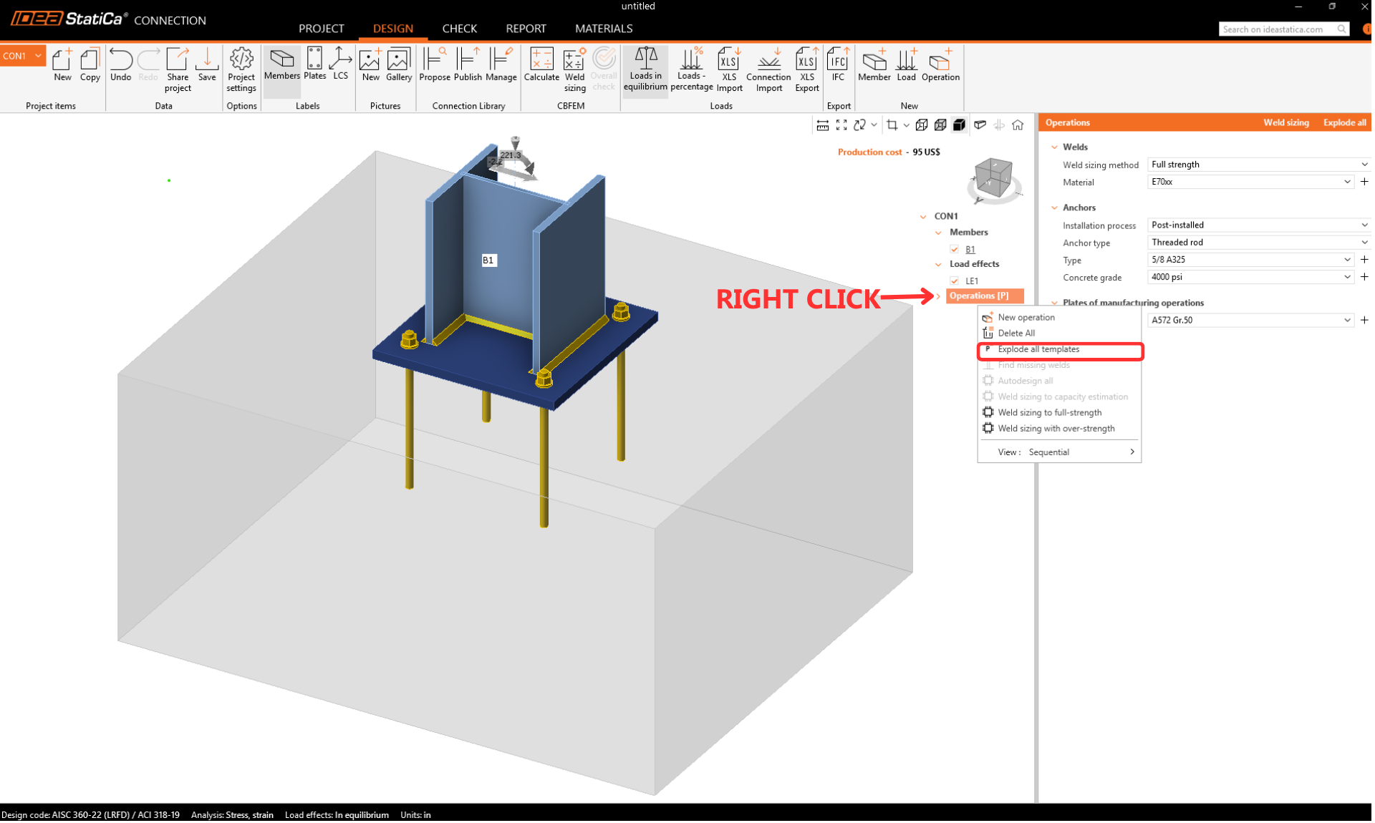
Task: Open the Anchor type dropdown
Action: 1258,243
